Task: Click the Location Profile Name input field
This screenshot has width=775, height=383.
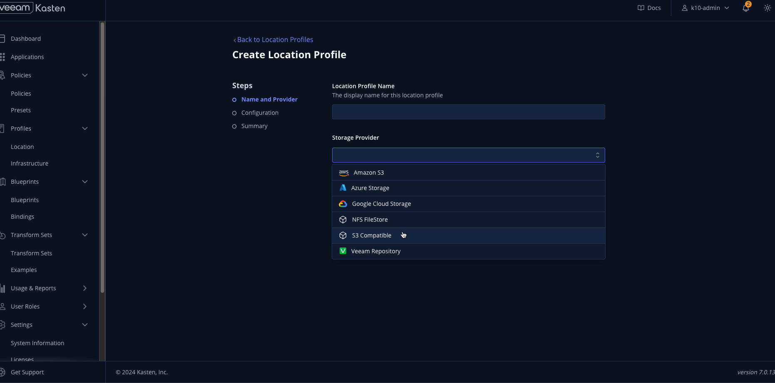Action: [x=468, y=112]
